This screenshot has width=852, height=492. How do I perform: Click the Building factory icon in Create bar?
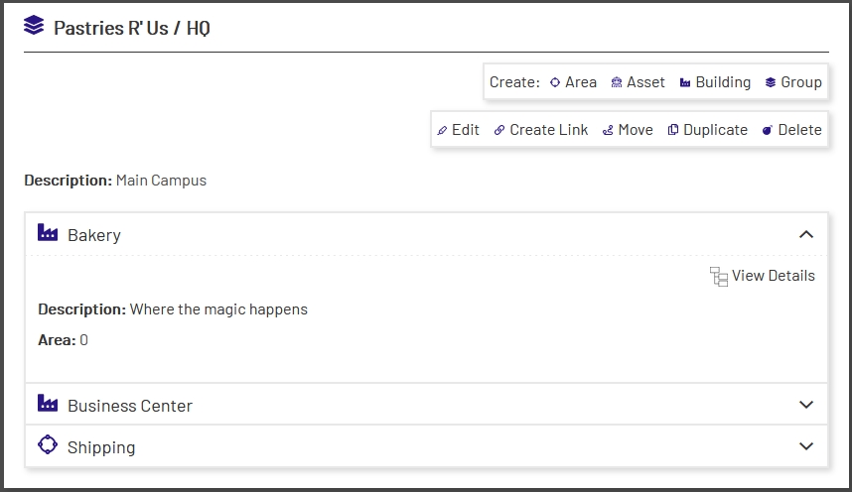pyautogui.click(x=685, y=82)
